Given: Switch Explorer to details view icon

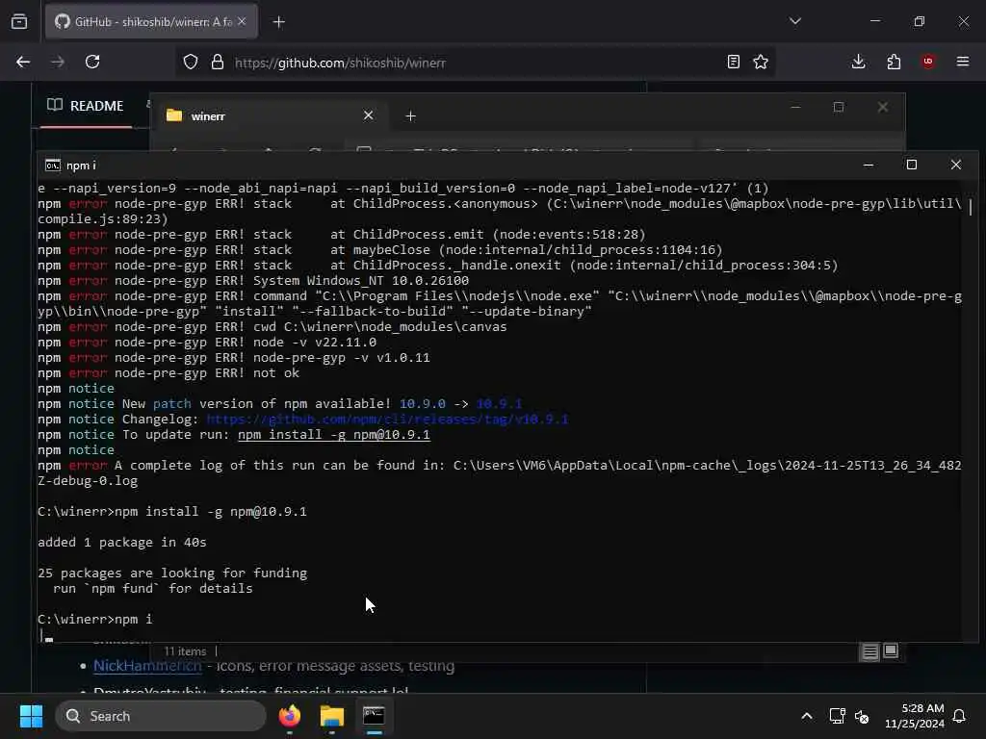Looking at the screenshot, I should [869, 651].
